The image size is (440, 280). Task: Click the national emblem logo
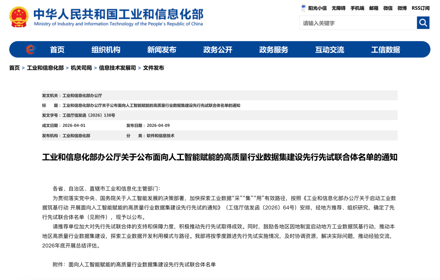(x=19, y=17)
